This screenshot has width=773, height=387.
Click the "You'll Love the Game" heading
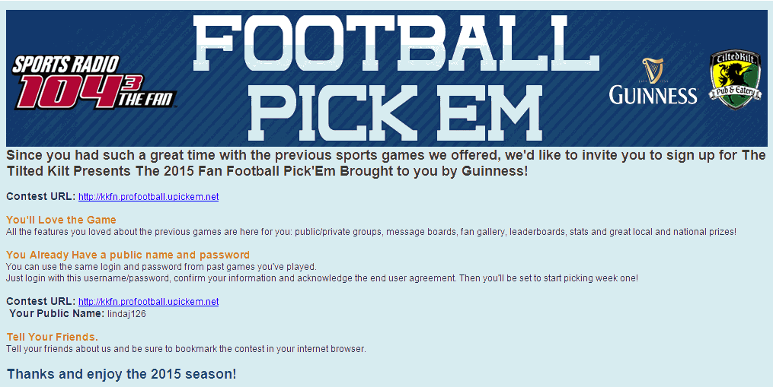pyautogui.click(x=61, y=220)
